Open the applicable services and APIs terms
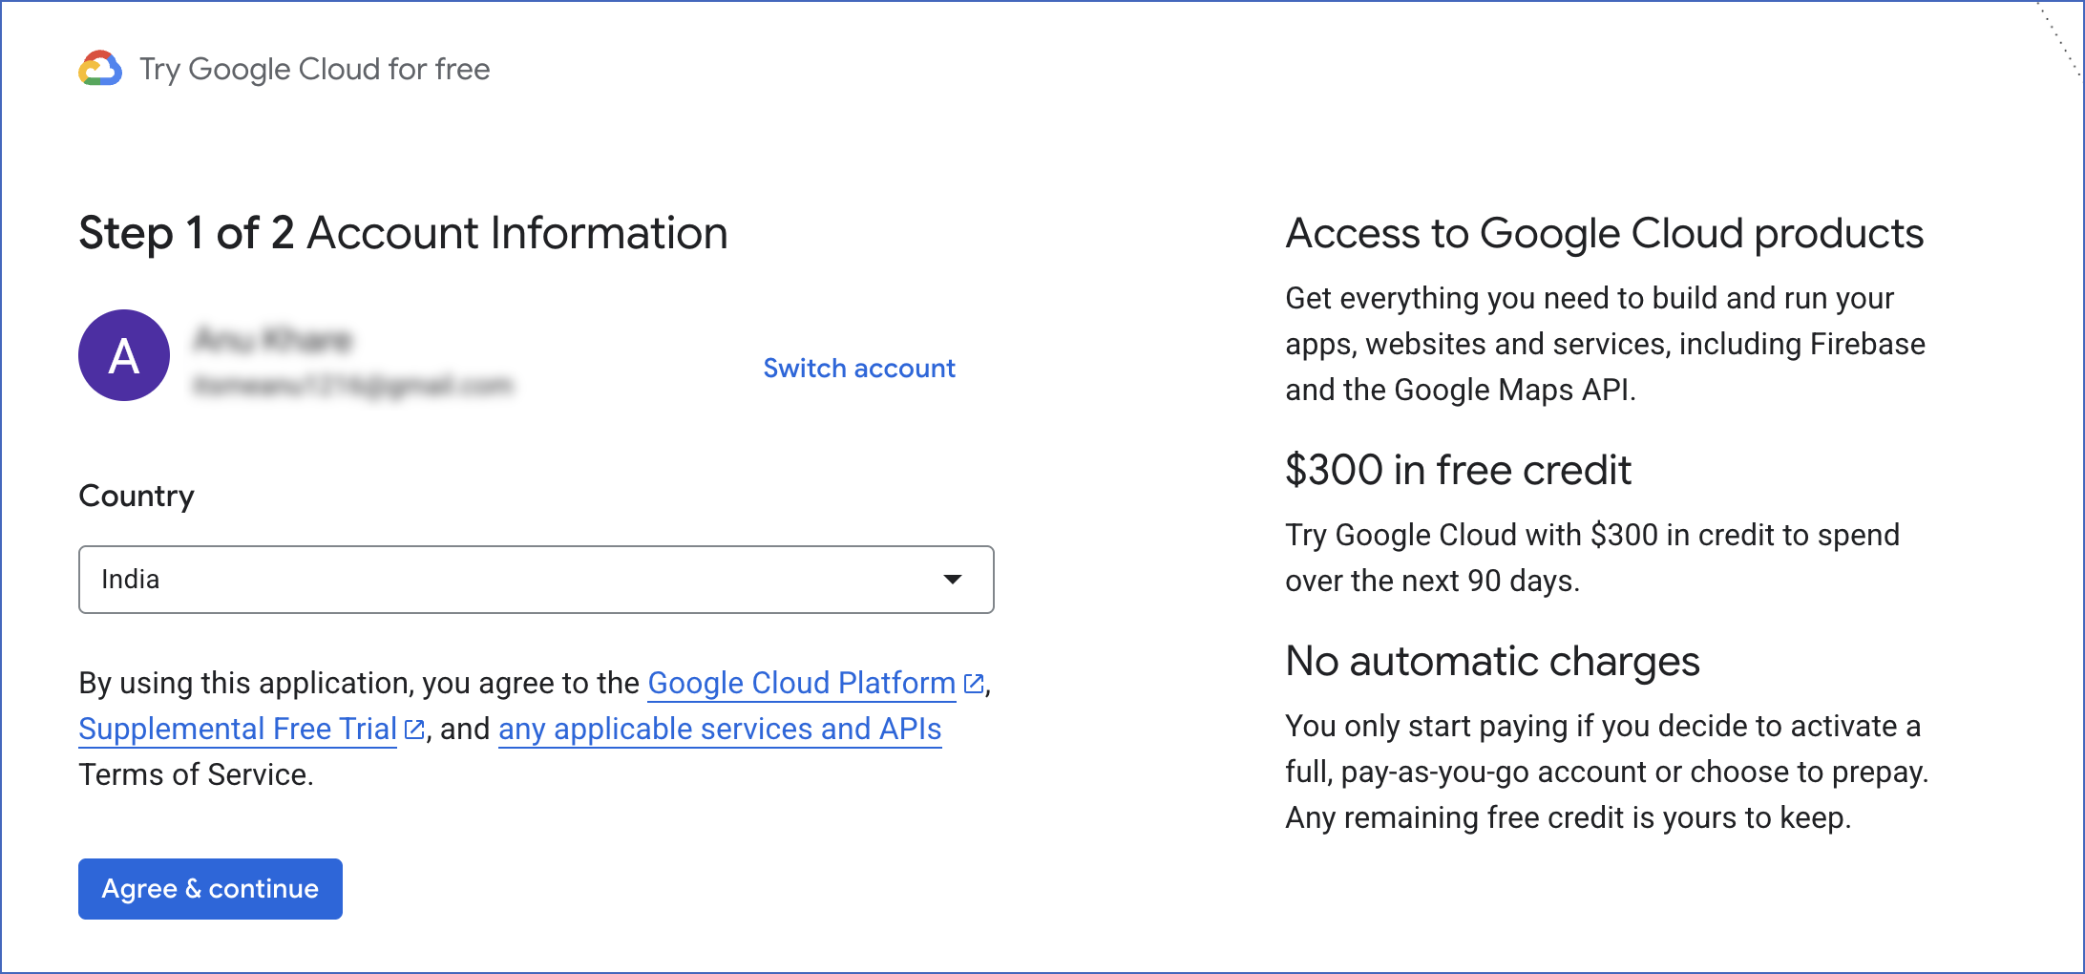Screen dimensions: 2085x974 720,728
